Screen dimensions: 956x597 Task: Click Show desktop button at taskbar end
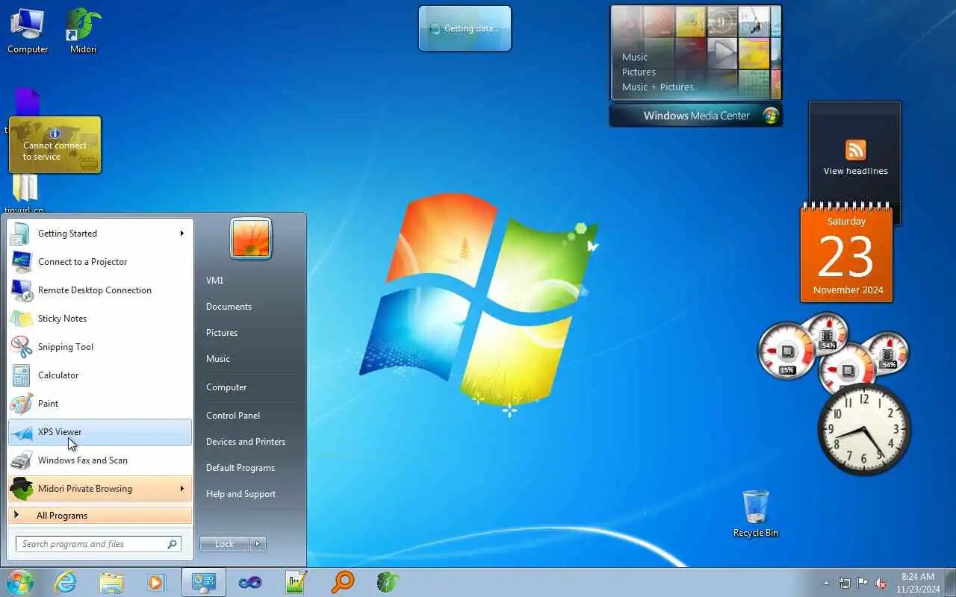pos(951,583)
